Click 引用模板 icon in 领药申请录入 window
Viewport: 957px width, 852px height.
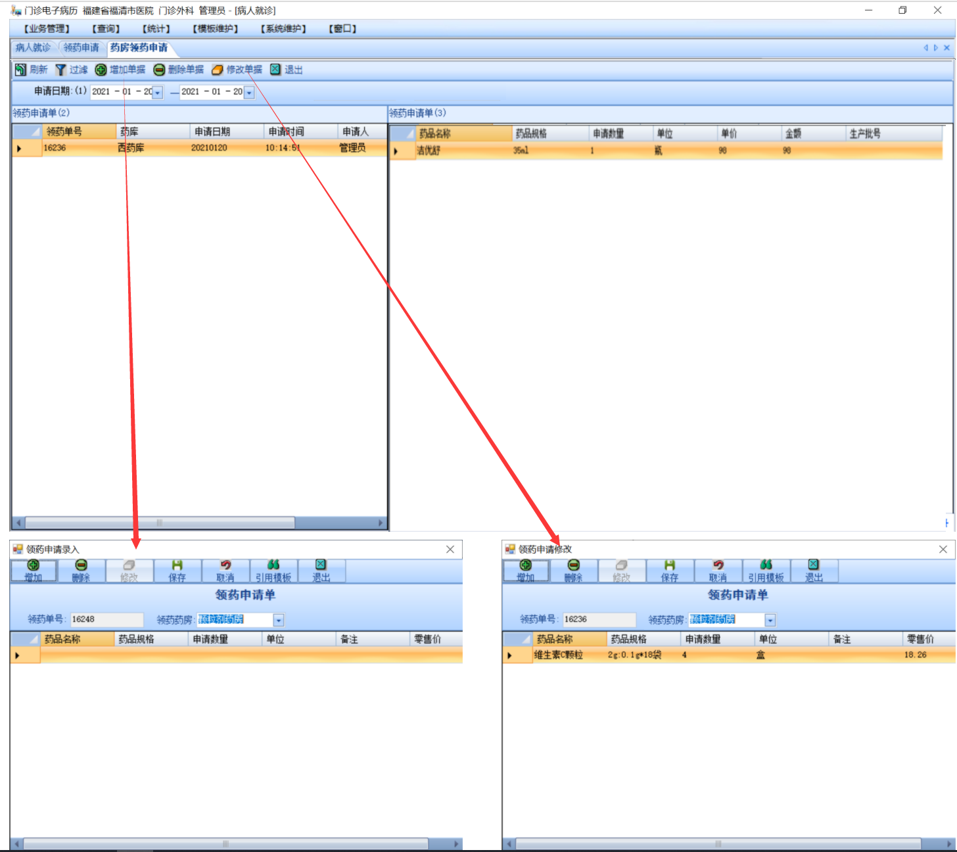273,565
